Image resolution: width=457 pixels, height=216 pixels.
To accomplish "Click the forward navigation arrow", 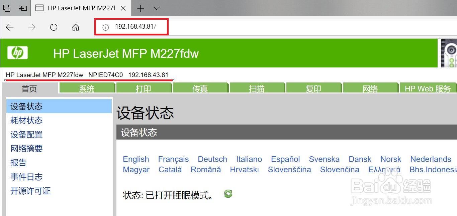I will tap(31, 27).
